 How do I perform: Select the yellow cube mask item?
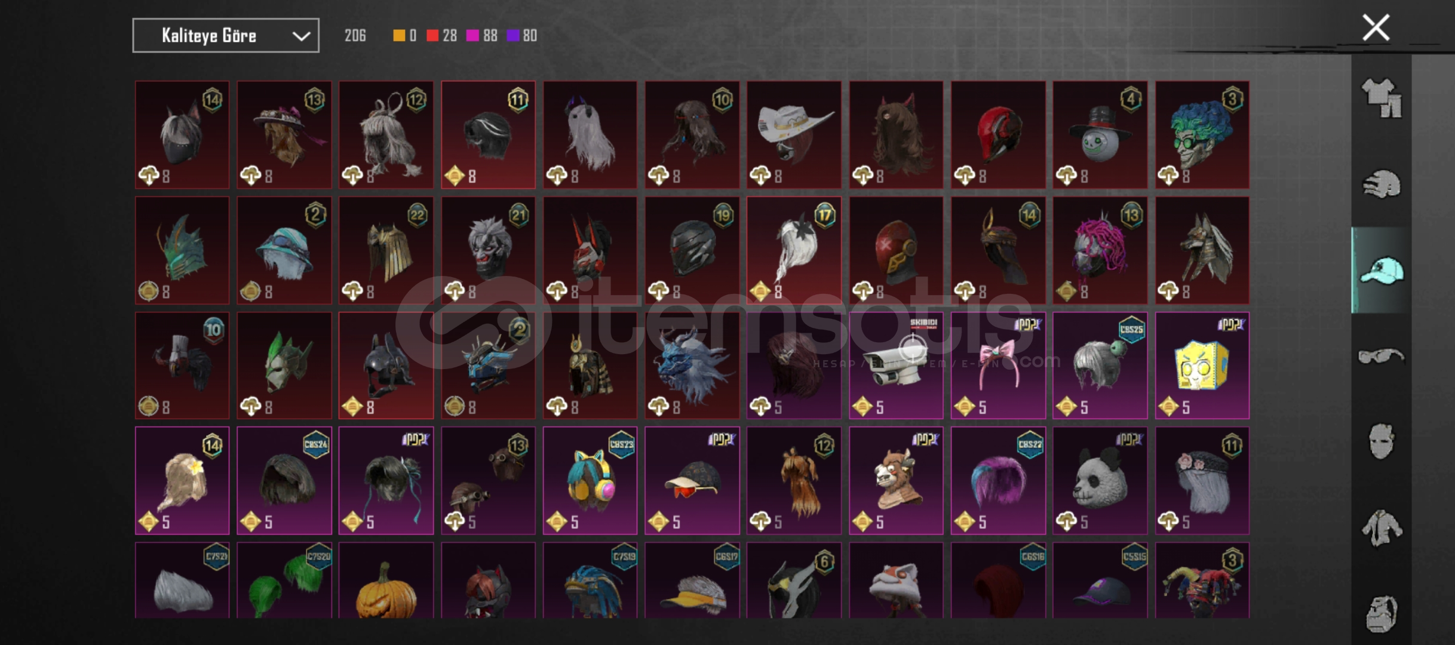[1202, 365]
